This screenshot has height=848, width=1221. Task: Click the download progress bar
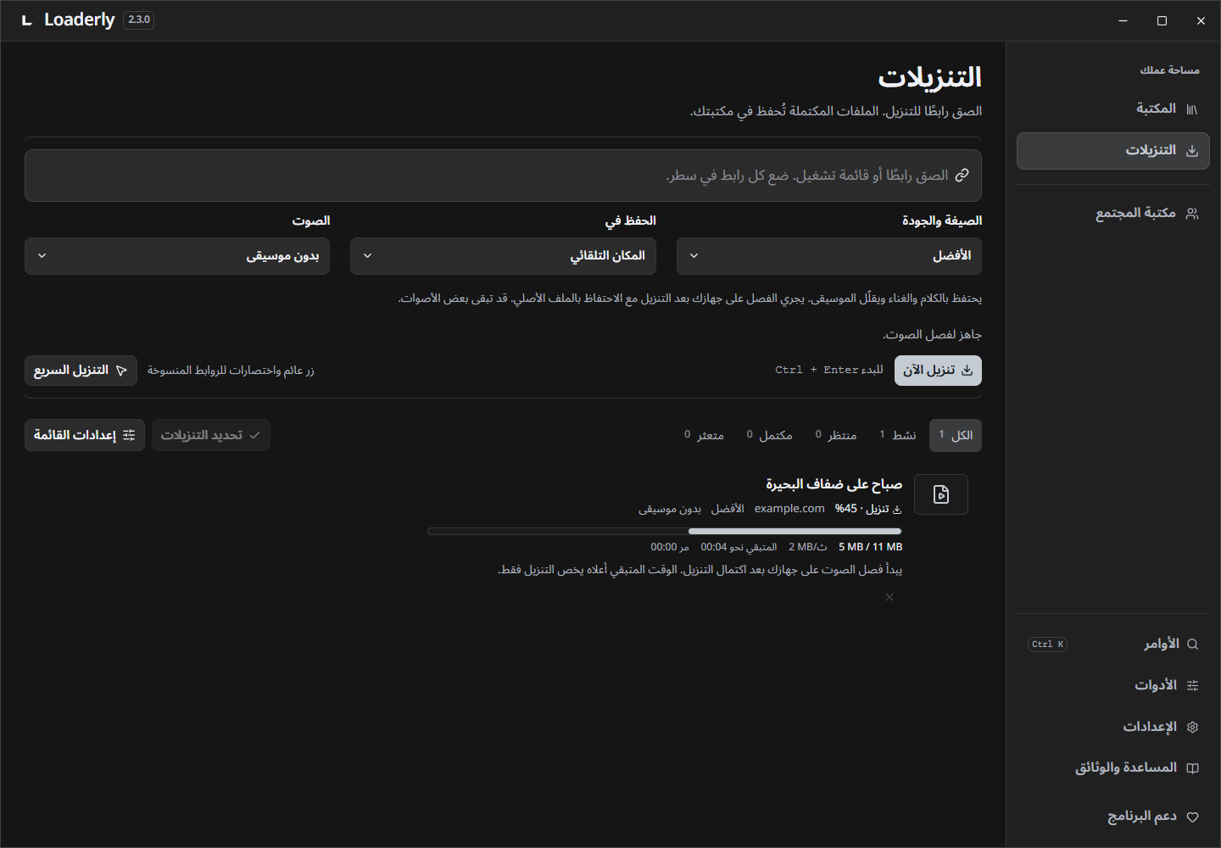point(665,532)
